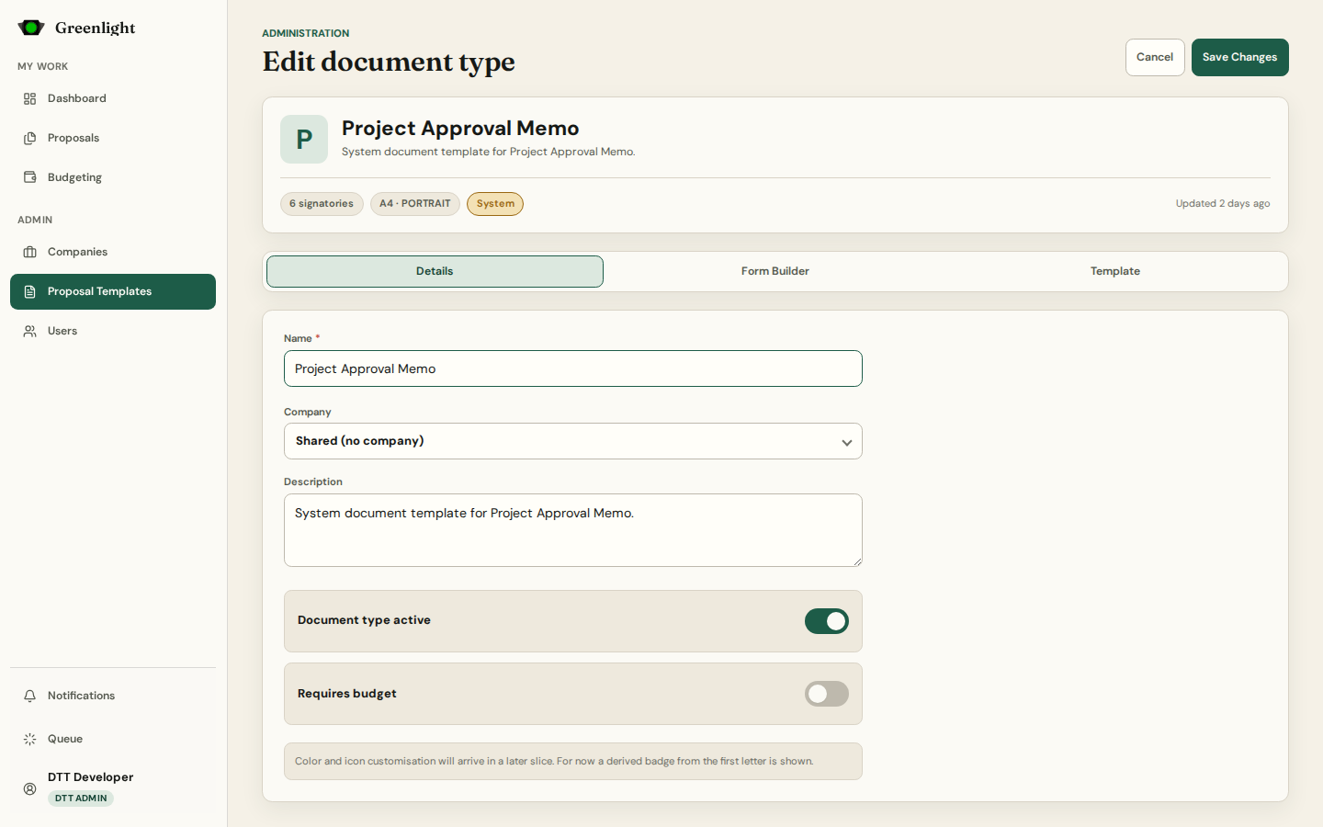Open the Users admin page
Screen dimensions: 1323x827
113,331
